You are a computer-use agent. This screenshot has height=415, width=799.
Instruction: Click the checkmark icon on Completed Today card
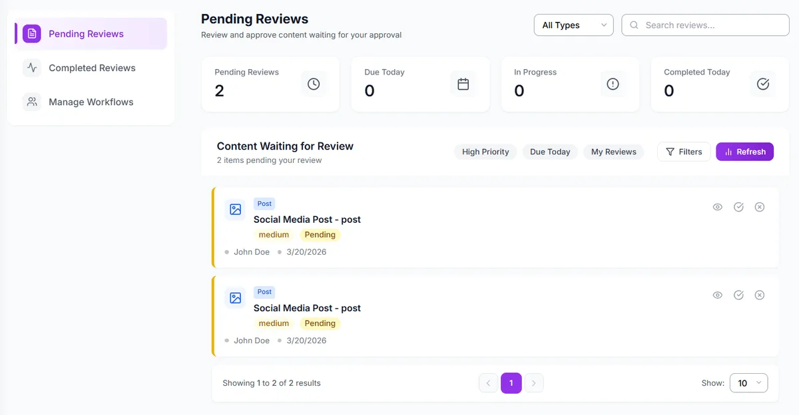[x=762, y=83]
